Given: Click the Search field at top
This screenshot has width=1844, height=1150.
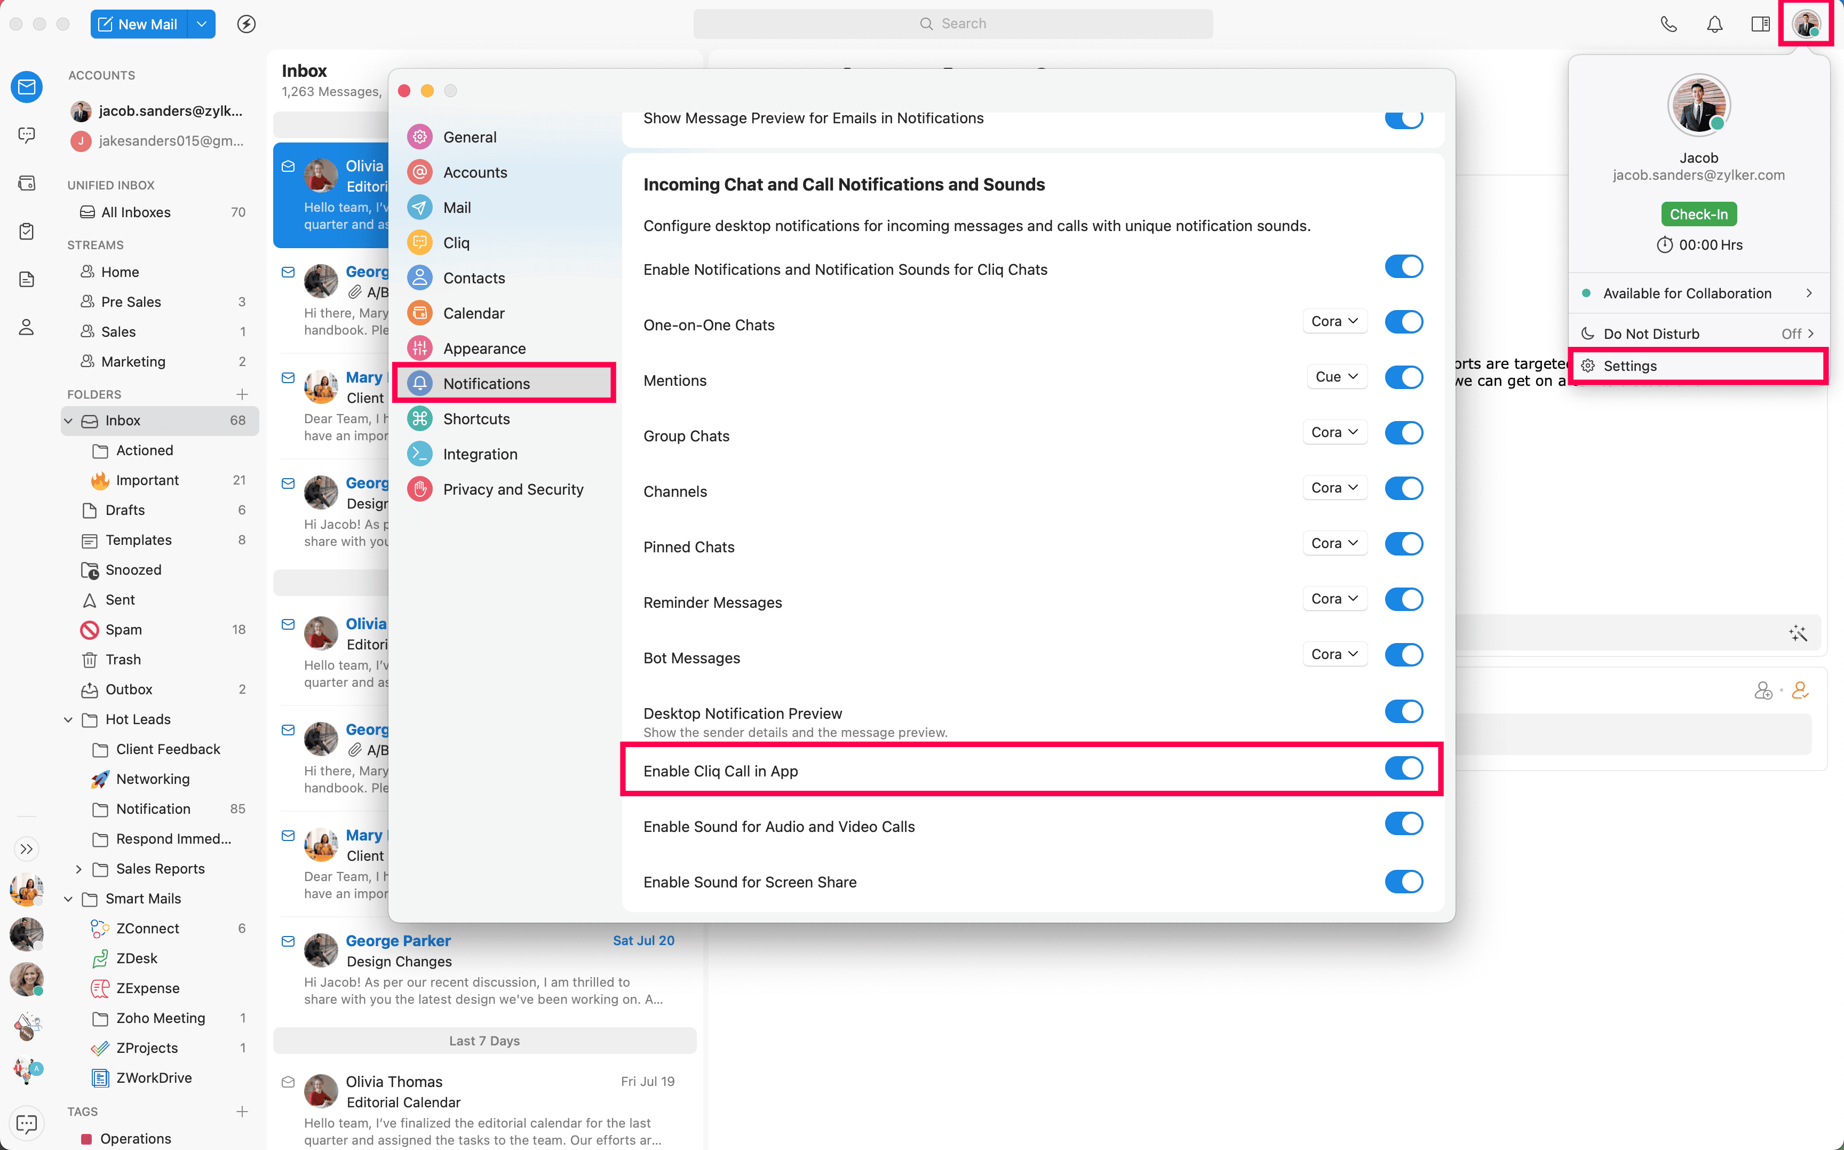Looking at the screenshot, I should pyautogui.click(x=953, y=23).
